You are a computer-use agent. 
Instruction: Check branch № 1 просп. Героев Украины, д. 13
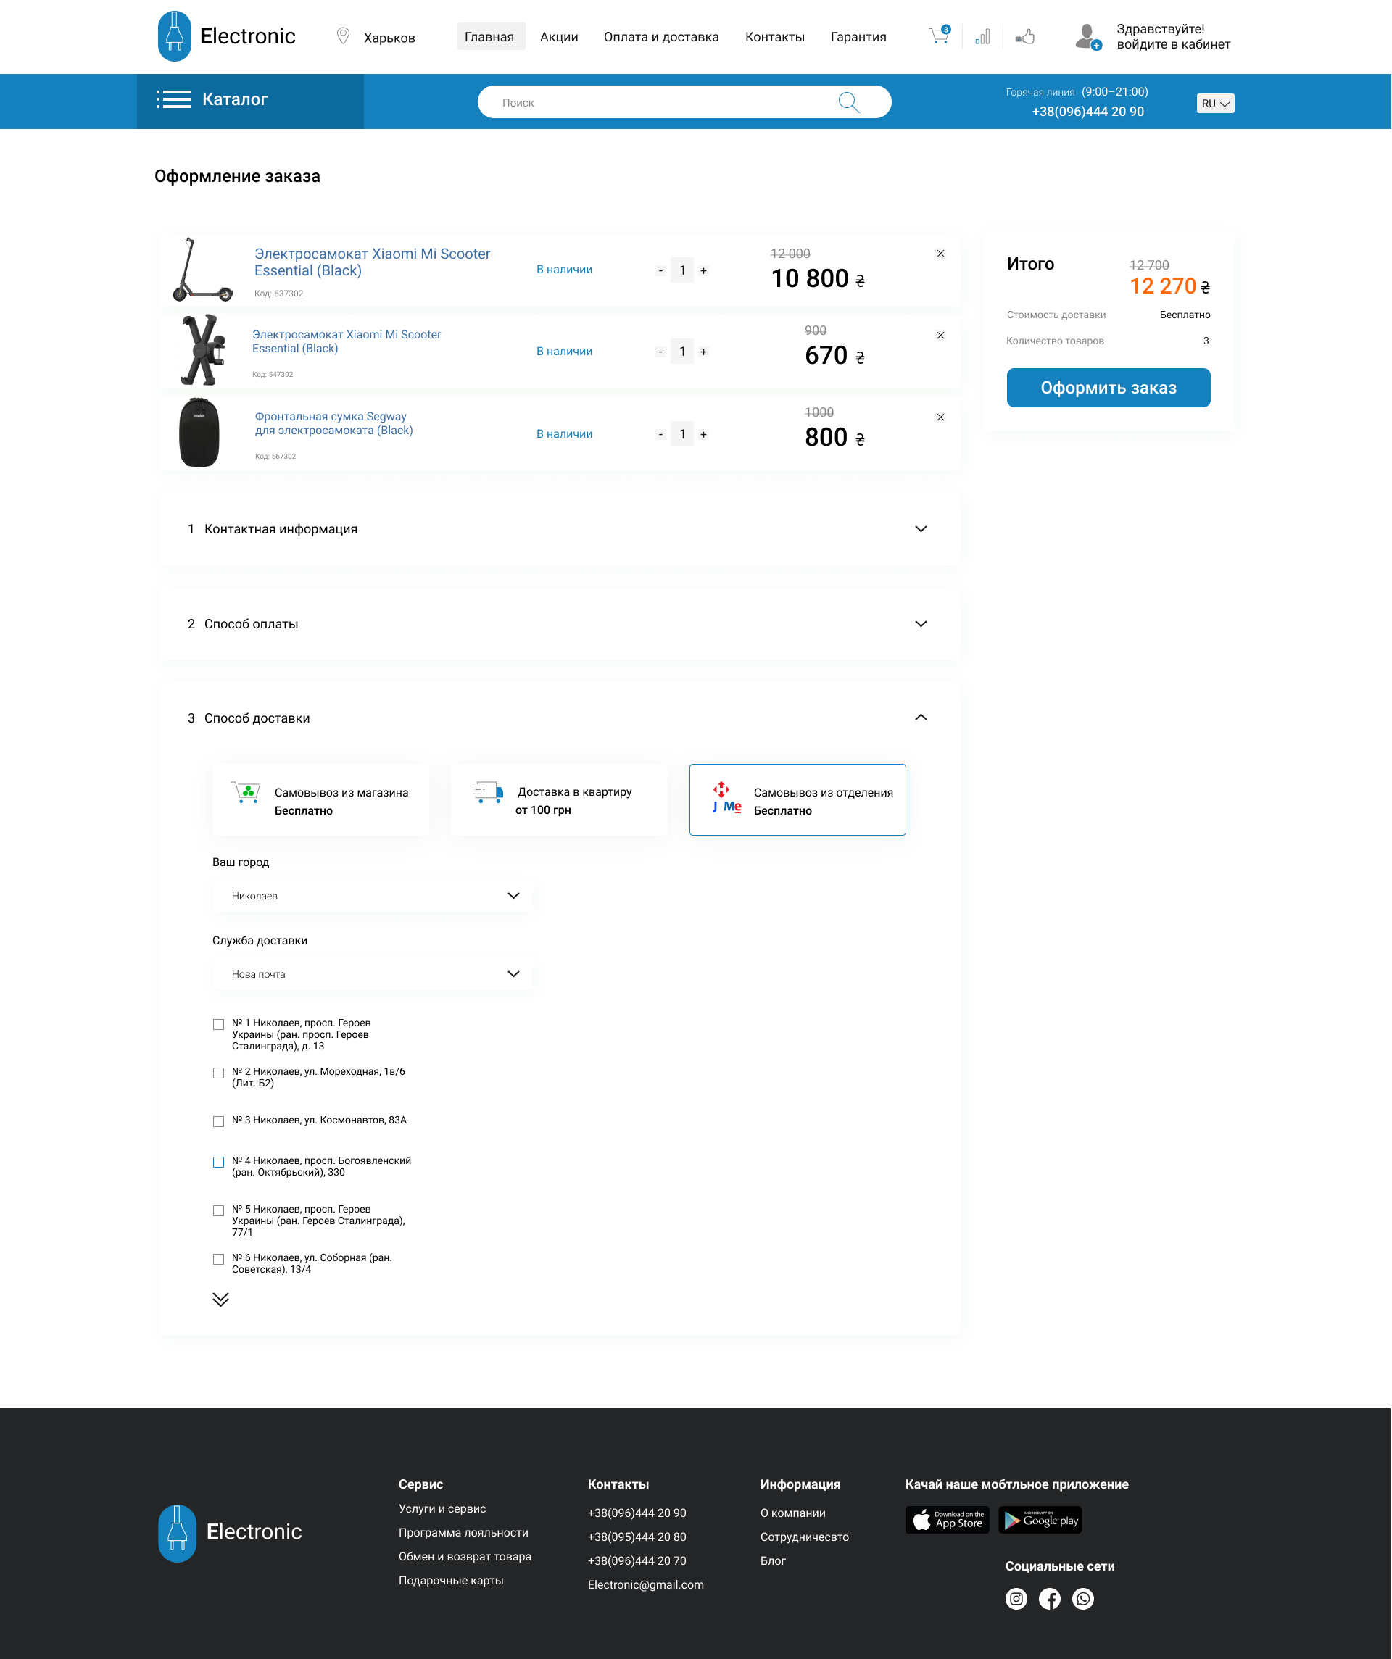(x=218, y=1025)
